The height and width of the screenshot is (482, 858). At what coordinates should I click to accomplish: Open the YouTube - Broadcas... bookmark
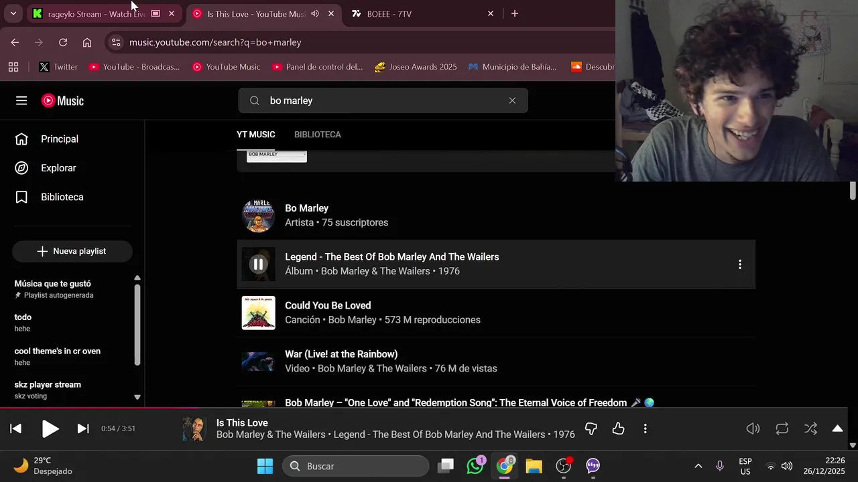tap(135, 67)
